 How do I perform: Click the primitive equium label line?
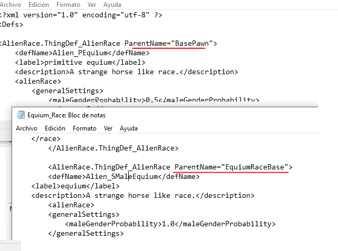coord(80,63)
